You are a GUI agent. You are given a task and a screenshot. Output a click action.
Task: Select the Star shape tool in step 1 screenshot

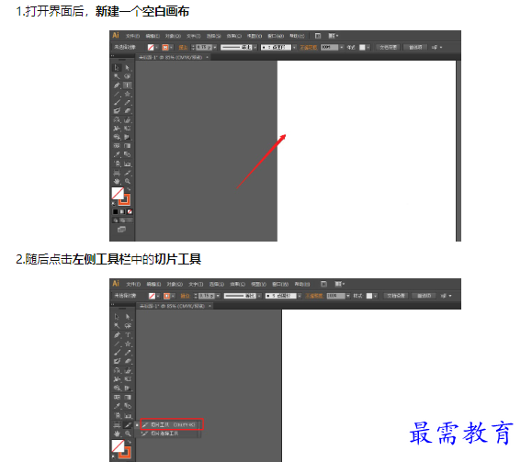click(x=128, y=94)
